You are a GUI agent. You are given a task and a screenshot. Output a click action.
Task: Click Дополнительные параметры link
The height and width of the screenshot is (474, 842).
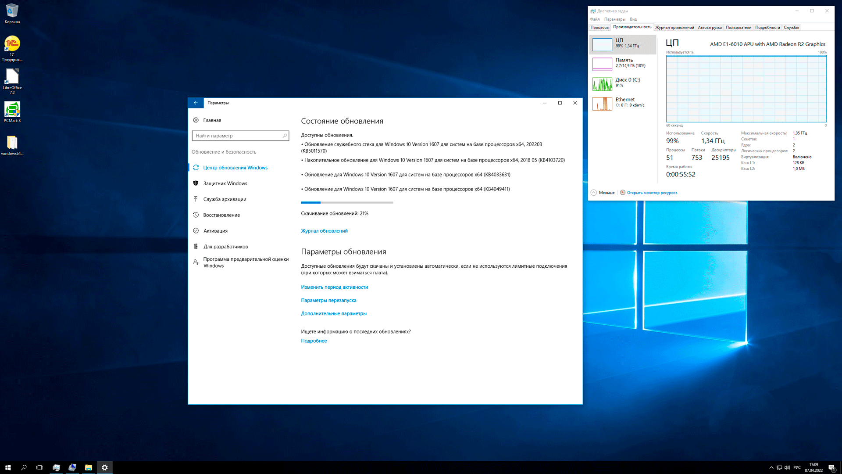(333, 313)
